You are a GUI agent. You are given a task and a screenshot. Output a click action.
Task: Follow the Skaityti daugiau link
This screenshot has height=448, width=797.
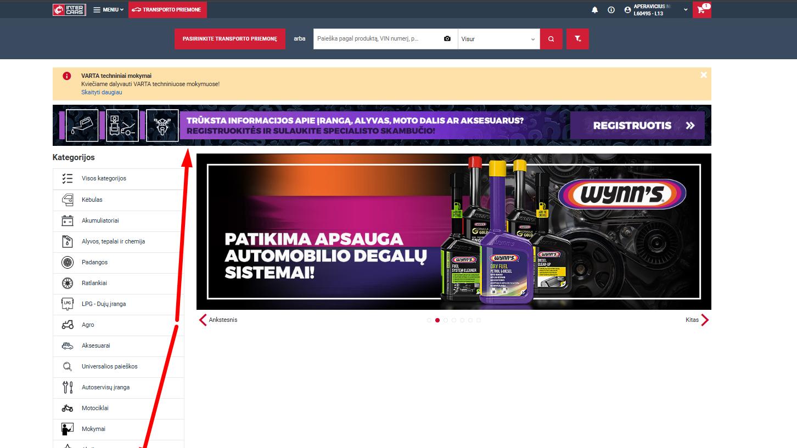(102, 92)
